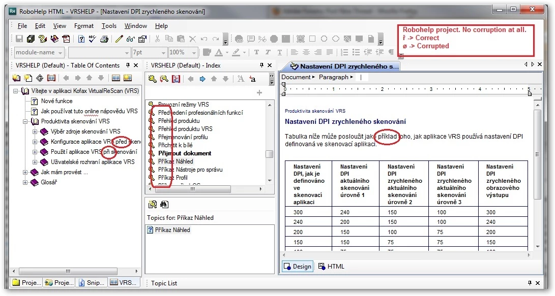Viewport: 555px width, 296px height.
Task: Click the scissors Cut icon
Action: point(158,39)
